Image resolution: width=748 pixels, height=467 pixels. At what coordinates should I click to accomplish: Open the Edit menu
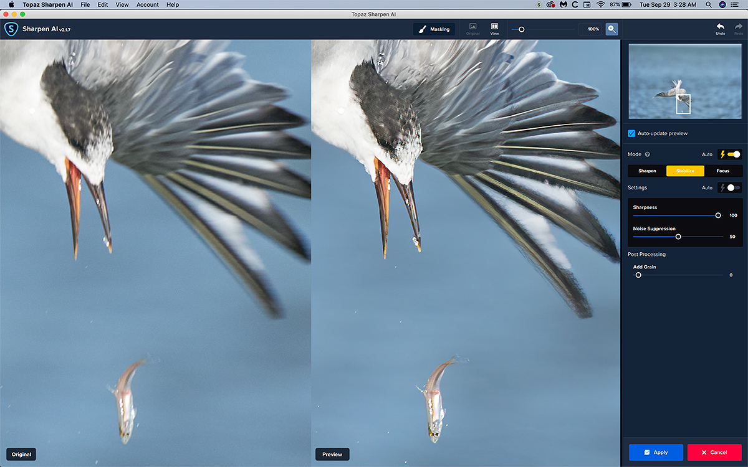pos(103,4)
